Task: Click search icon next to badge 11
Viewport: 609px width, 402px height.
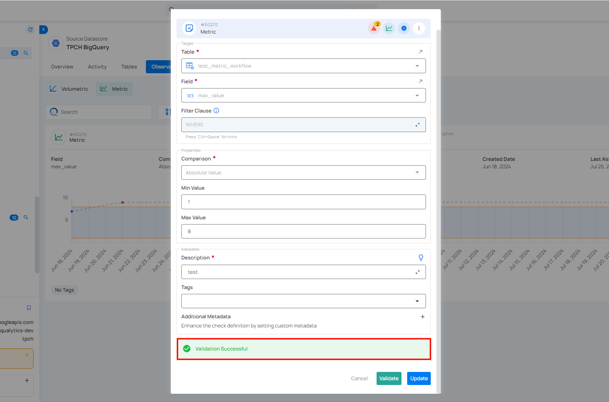Action: click(x=26, y=53)
